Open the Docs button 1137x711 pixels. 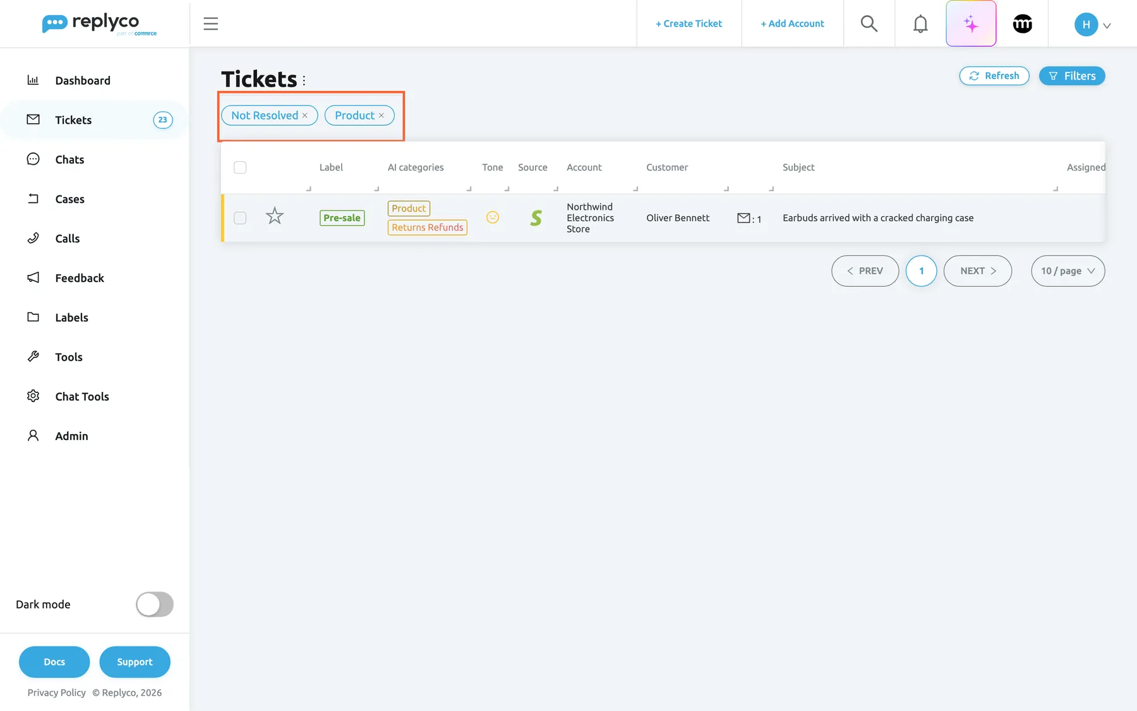click(x=54, y=662)
